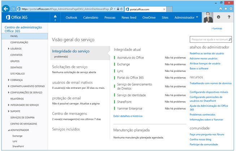Open SERVIÇOS DE COMPRA in sidebar
The image size is (236, 151).
pos(22,118)
